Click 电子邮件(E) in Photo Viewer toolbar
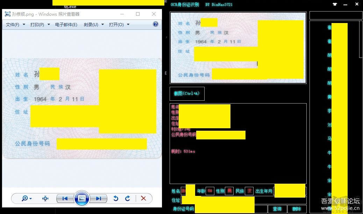Image resolution: width=363 pixels, height=214 pixels. click(66, 24)
